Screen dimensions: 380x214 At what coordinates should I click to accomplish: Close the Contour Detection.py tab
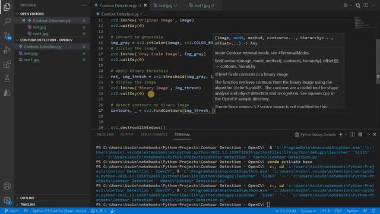(x=145, y=5)
